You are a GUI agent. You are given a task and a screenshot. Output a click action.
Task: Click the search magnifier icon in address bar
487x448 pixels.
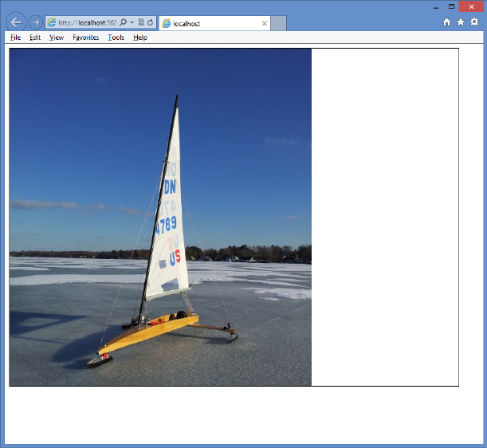tap(123, 22)
